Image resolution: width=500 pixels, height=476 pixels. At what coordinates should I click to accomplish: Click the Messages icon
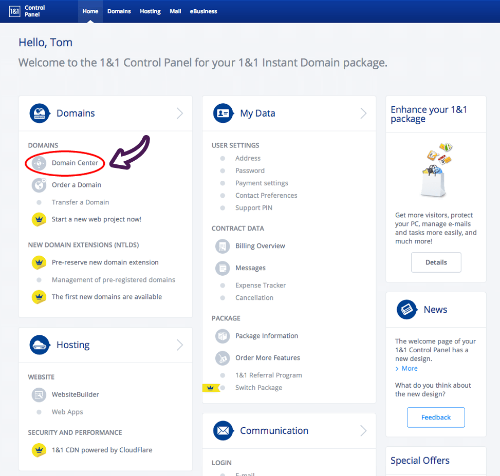coord(223,268)
